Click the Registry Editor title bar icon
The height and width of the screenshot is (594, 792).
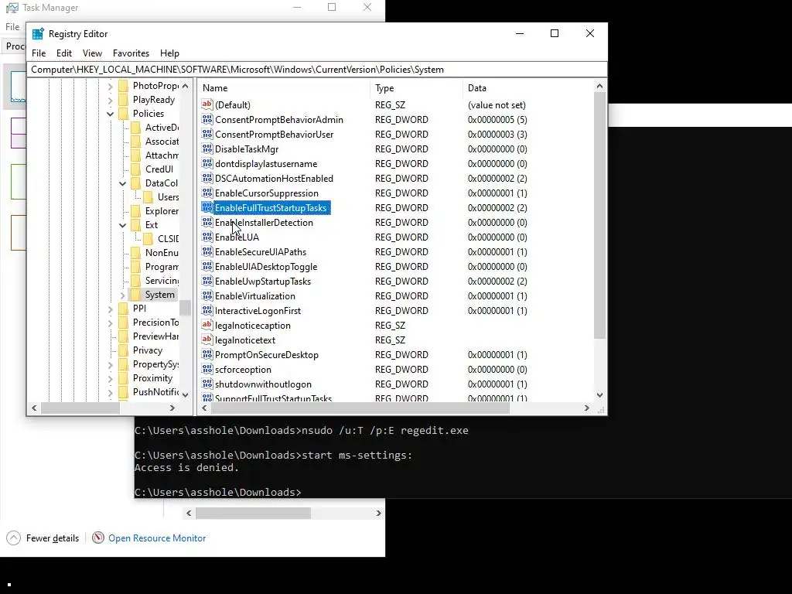click(x=38, y=34)
